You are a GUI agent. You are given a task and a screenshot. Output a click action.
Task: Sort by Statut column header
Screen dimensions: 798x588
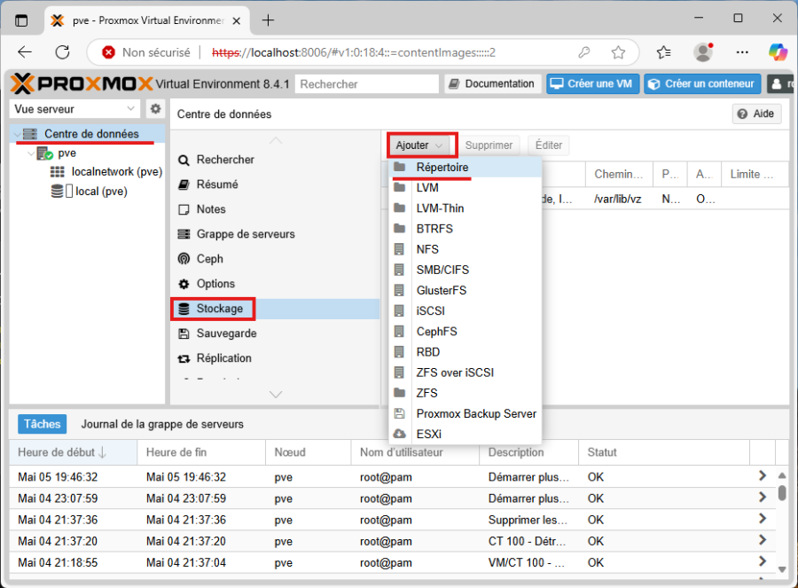click(663, 452)
